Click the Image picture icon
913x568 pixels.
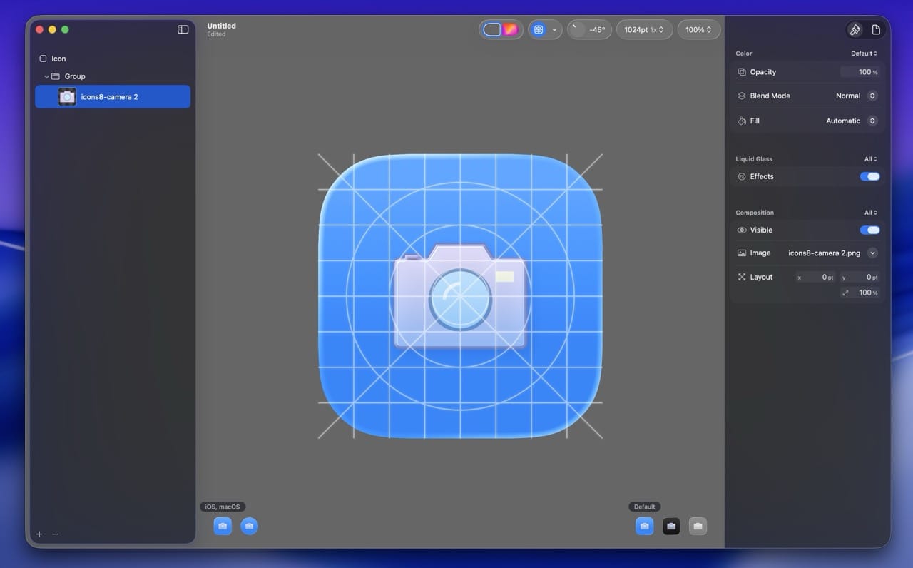pyautogui.click(x=742, y=253)
